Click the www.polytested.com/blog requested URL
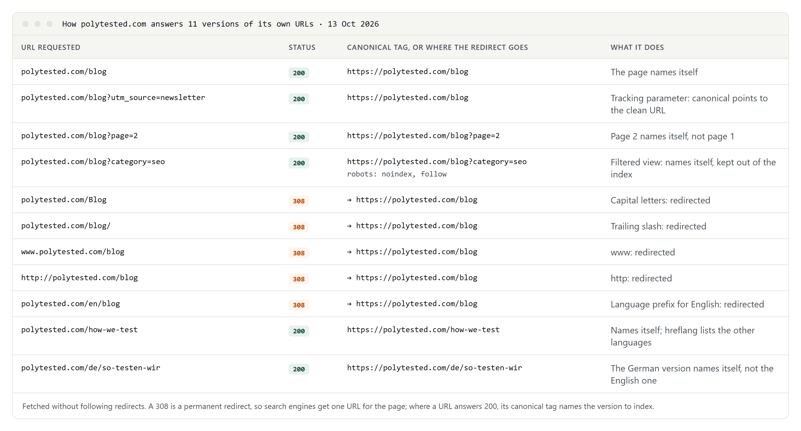The height and width of the screenshot is (431, 801). click(x=73, y=252)
